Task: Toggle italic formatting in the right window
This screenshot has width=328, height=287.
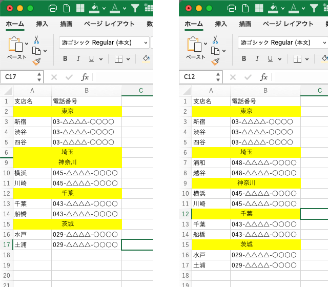Action: [257, 59]
